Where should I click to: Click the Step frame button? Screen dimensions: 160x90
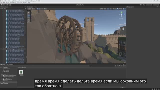coord(83,5)
